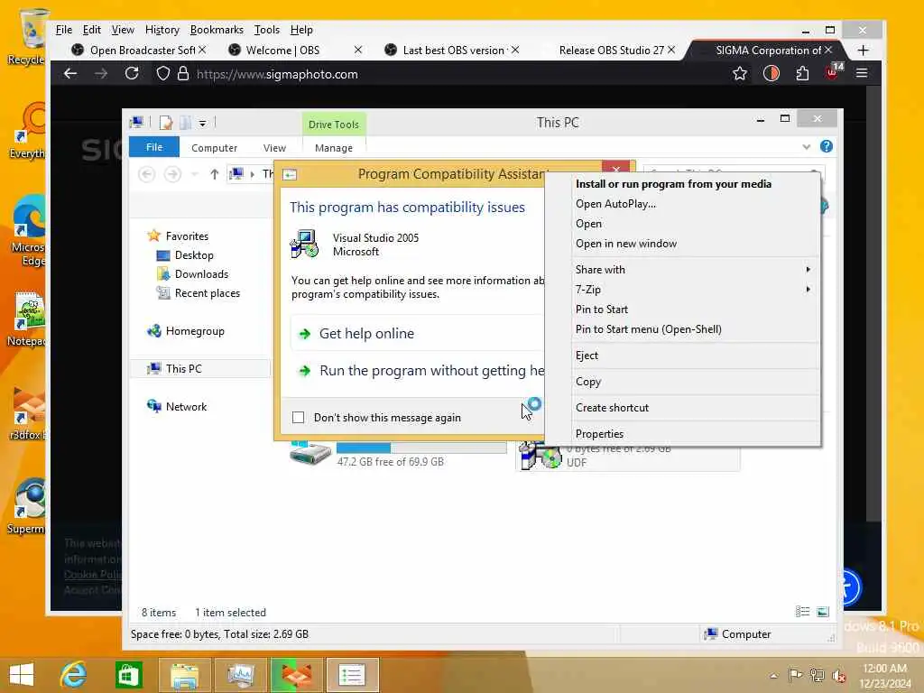Select Homegroup in navigation pane
The image size is (924, 693).
coord(195,331)
